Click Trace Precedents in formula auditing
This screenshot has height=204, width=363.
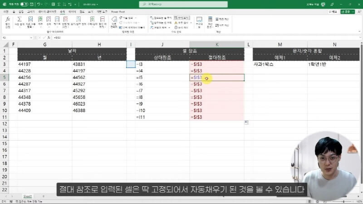click(161, 18)
